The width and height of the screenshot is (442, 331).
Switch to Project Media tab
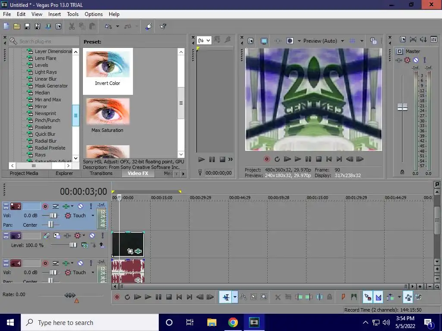click(x=24, y=173)
